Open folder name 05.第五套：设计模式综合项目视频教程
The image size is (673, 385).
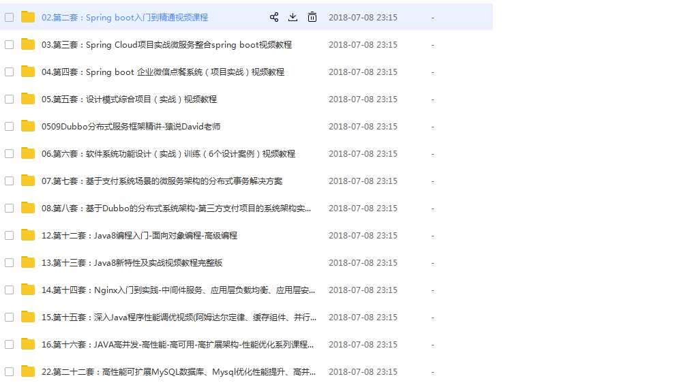(129, 99)
